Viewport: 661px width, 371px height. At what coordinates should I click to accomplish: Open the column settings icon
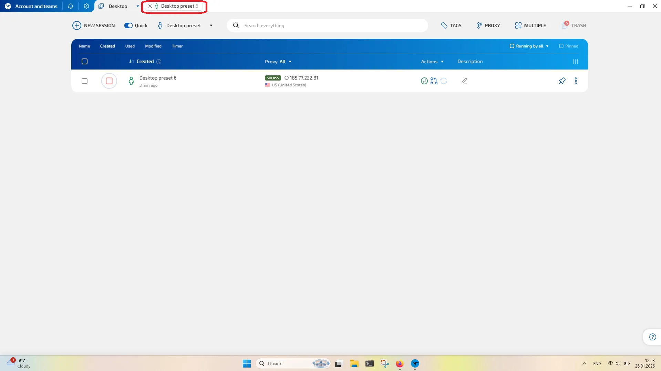[576, 62]
